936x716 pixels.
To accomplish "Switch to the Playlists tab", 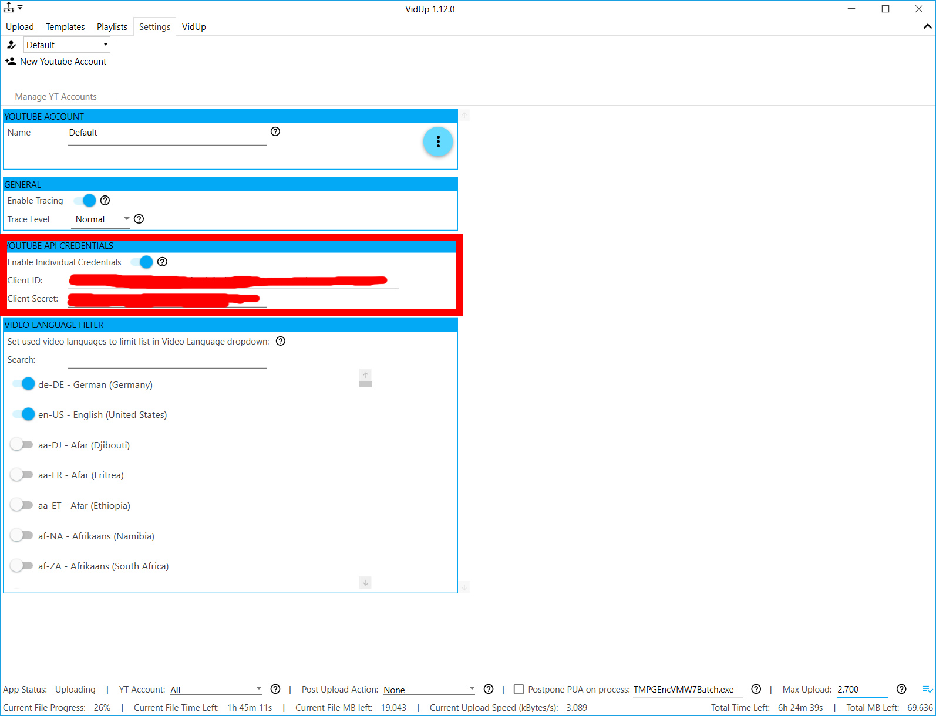I will (112, 26).
